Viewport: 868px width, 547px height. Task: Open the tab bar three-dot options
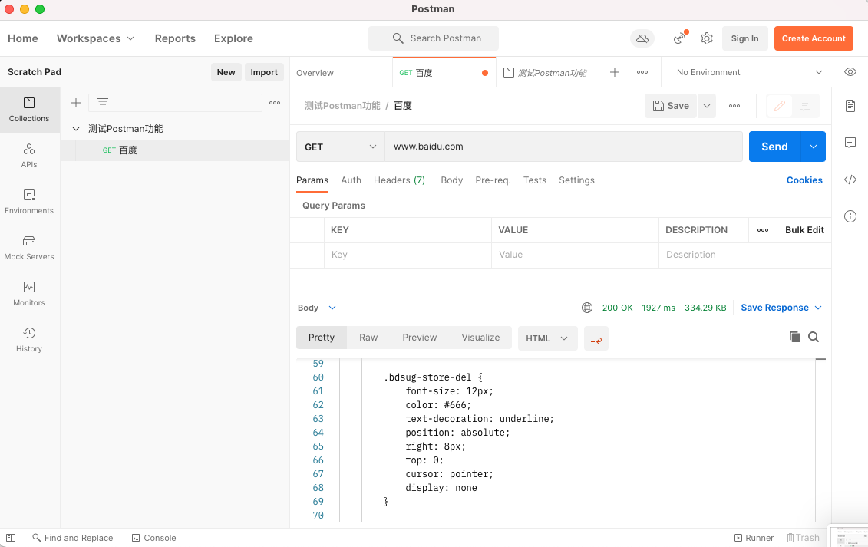point(642,72)
